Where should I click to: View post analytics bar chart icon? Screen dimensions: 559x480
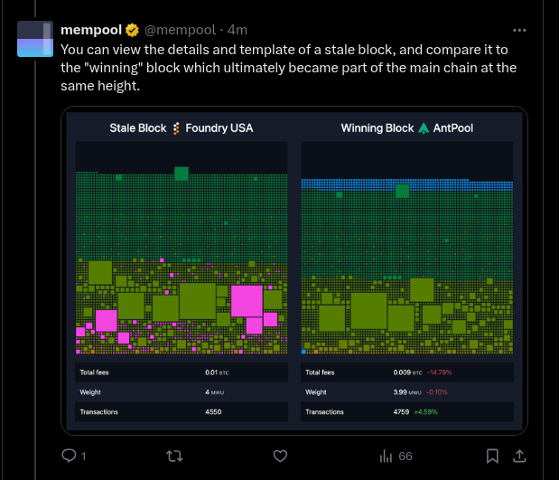(x=386, y=456)
